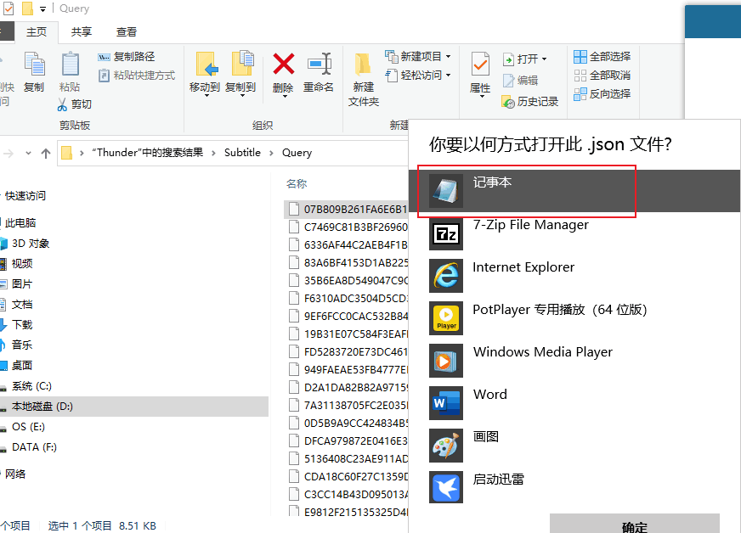This screenshot has height=533, width=741.
Task: Select 网络 (Network) in the navigation pane
Action: pos(15,474)
